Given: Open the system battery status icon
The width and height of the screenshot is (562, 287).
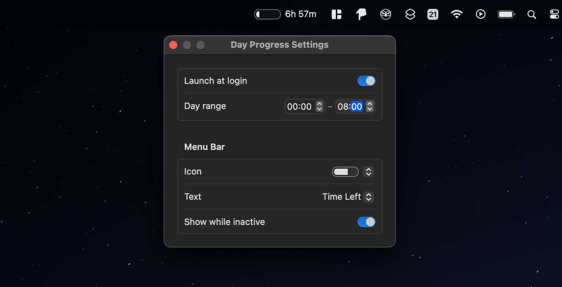Looking at the screenshot, I should (506, 14).
